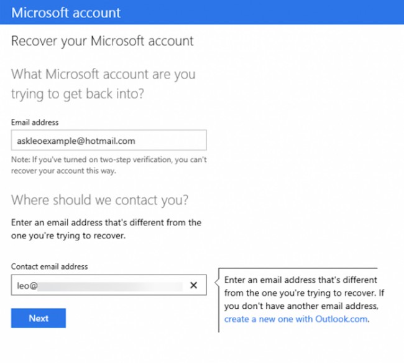
Task: Click the instruction paragraph under "Where should we contact you?"
Action: click(x=106, y=228)
